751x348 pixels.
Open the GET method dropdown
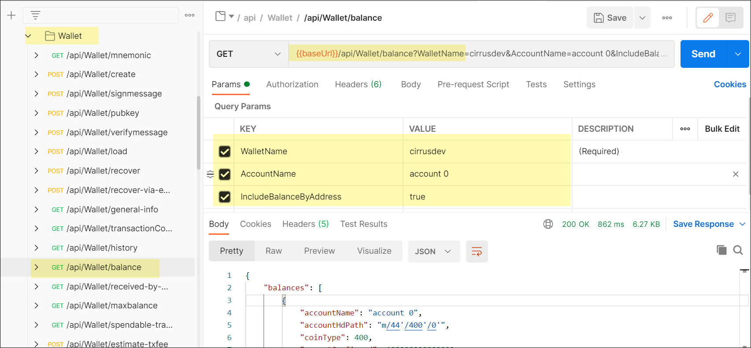tap(248, 54)
